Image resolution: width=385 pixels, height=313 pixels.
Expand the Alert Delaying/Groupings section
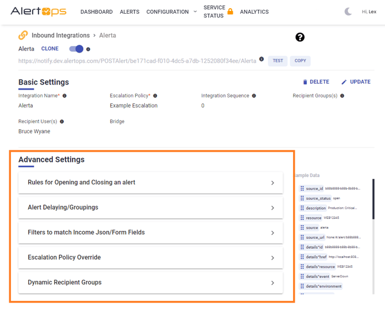tap(151, 207)
